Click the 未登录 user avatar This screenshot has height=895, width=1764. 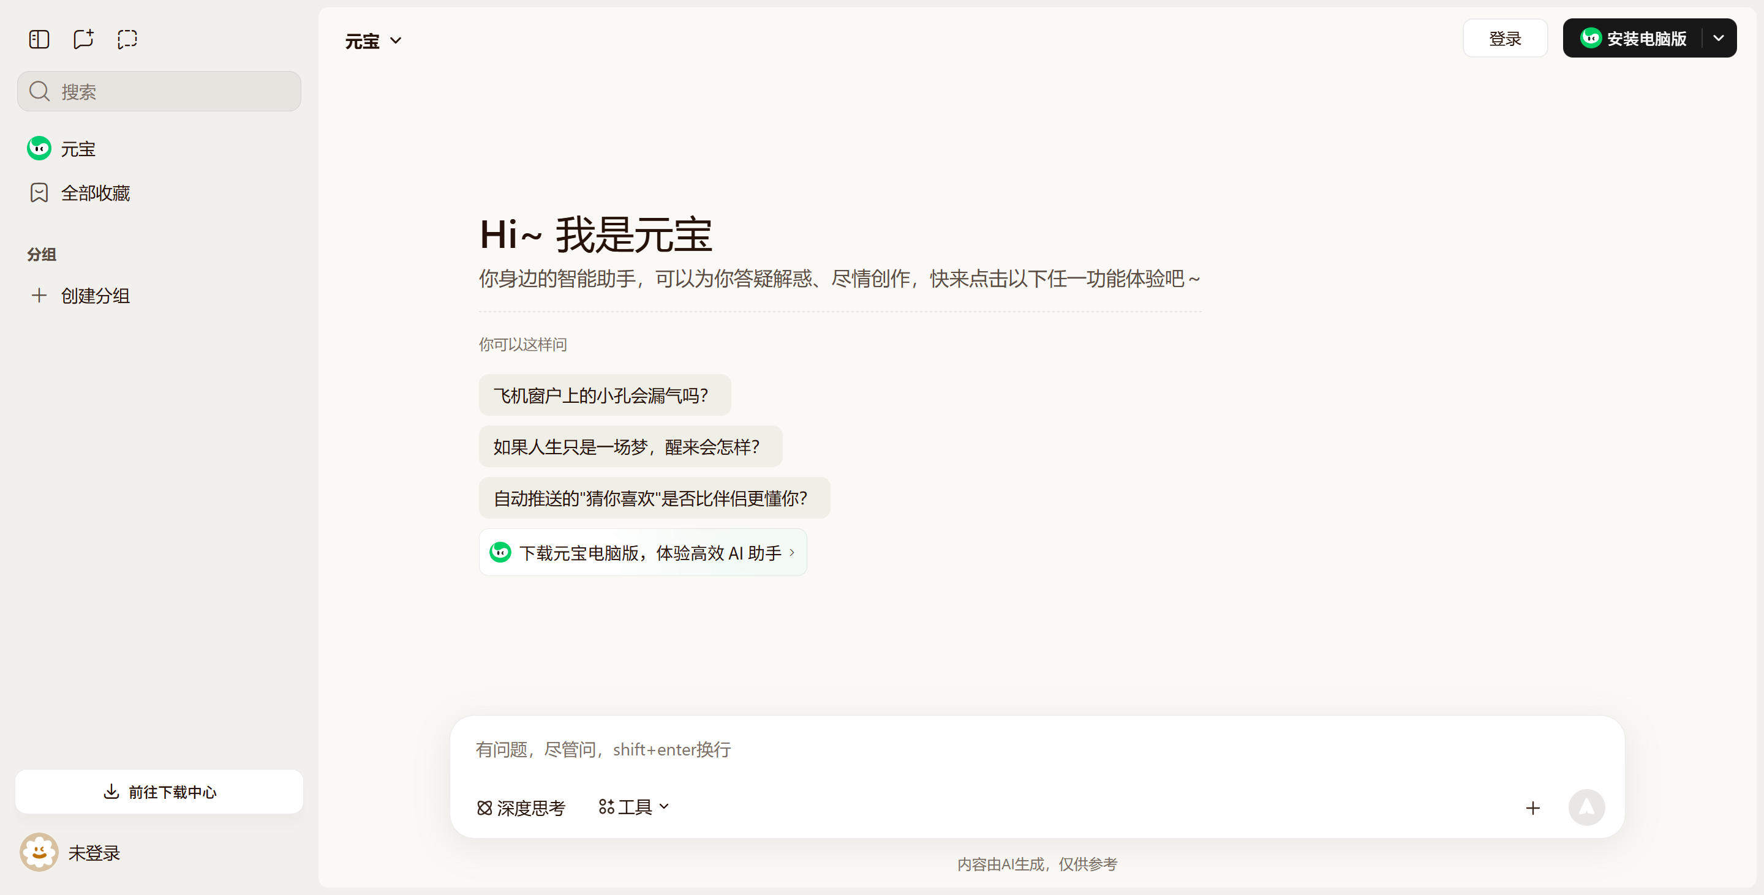coord(39,852)
